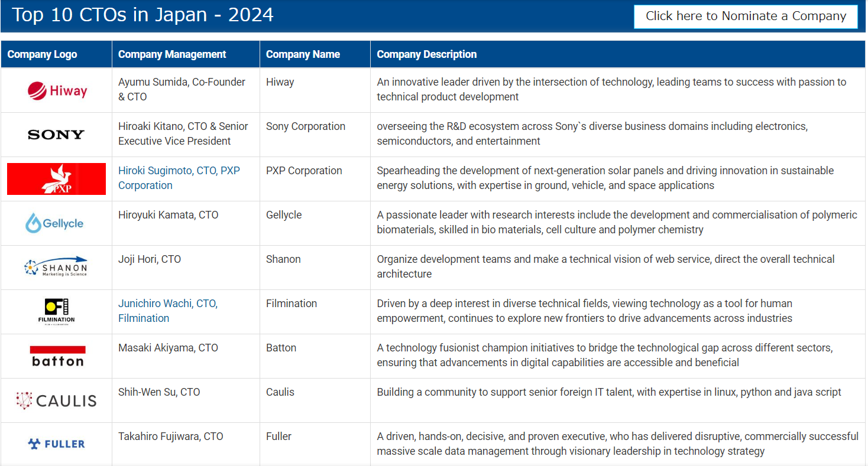Select 'Shih-Wen Su, CTO' text
The height and width of the screenshot is (466, 868).
159,392
